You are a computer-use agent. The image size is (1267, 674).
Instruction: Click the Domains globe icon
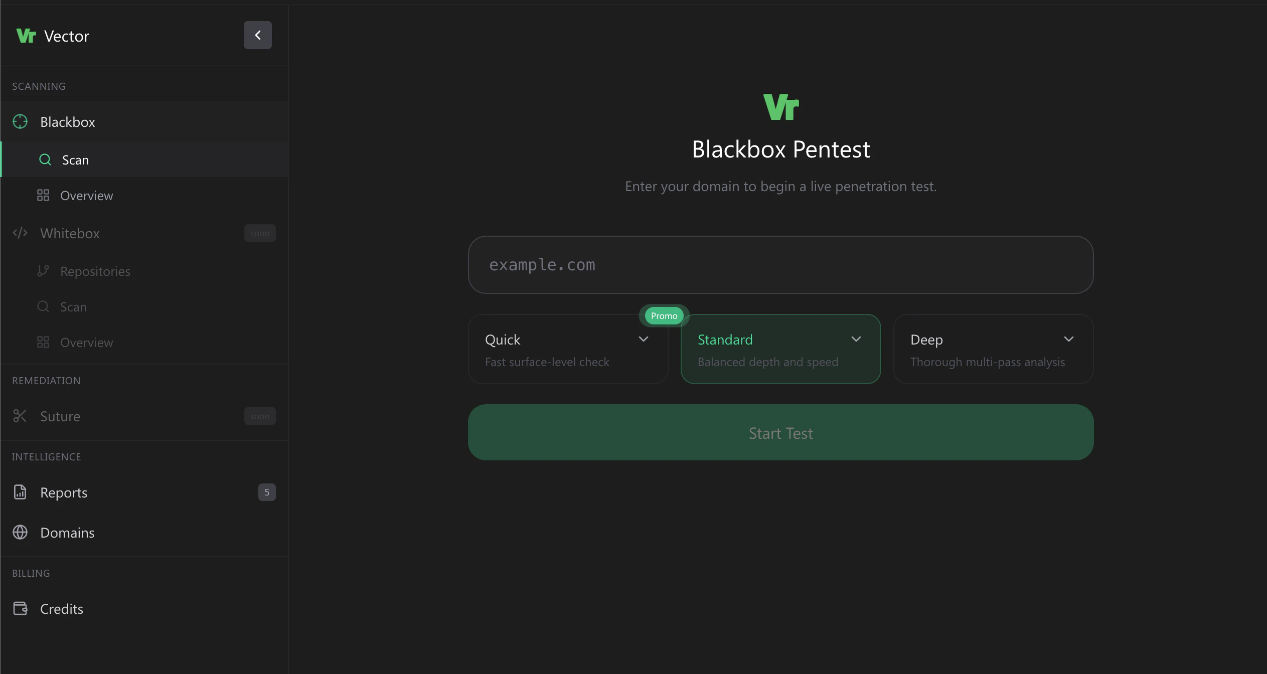pyautogui.click(x=20, y=532)
